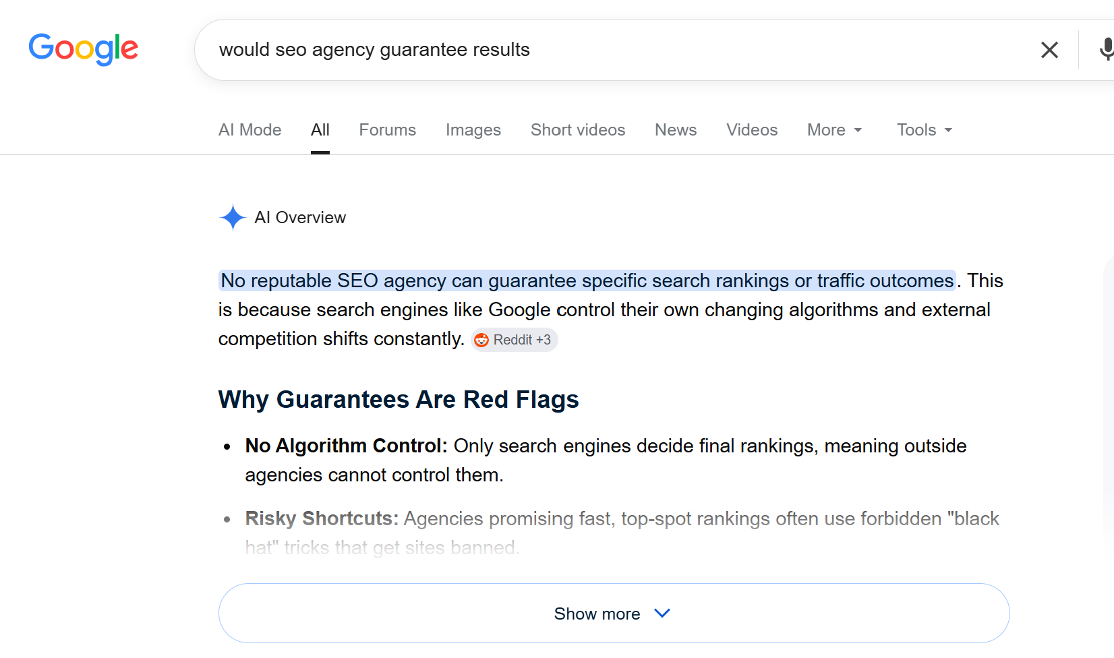1114x658 pixels.
Task: Click the "No Algorithm Control:" bullet text
Action: pos(347,446)
